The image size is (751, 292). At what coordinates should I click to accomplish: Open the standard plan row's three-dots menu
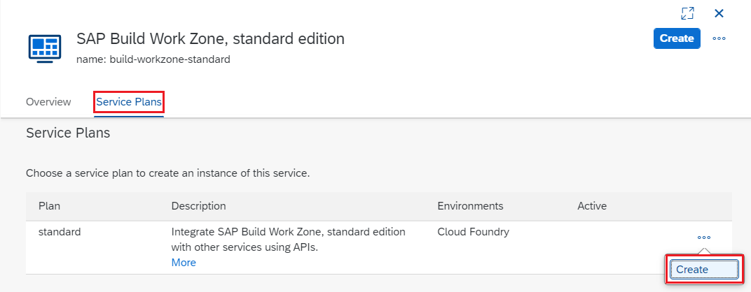[x=704, y=238]
